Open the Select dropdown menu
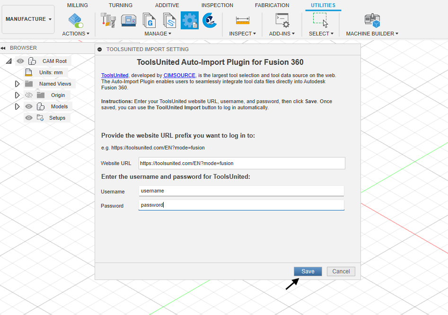This screenshot has height=315, width=448. 321,34
